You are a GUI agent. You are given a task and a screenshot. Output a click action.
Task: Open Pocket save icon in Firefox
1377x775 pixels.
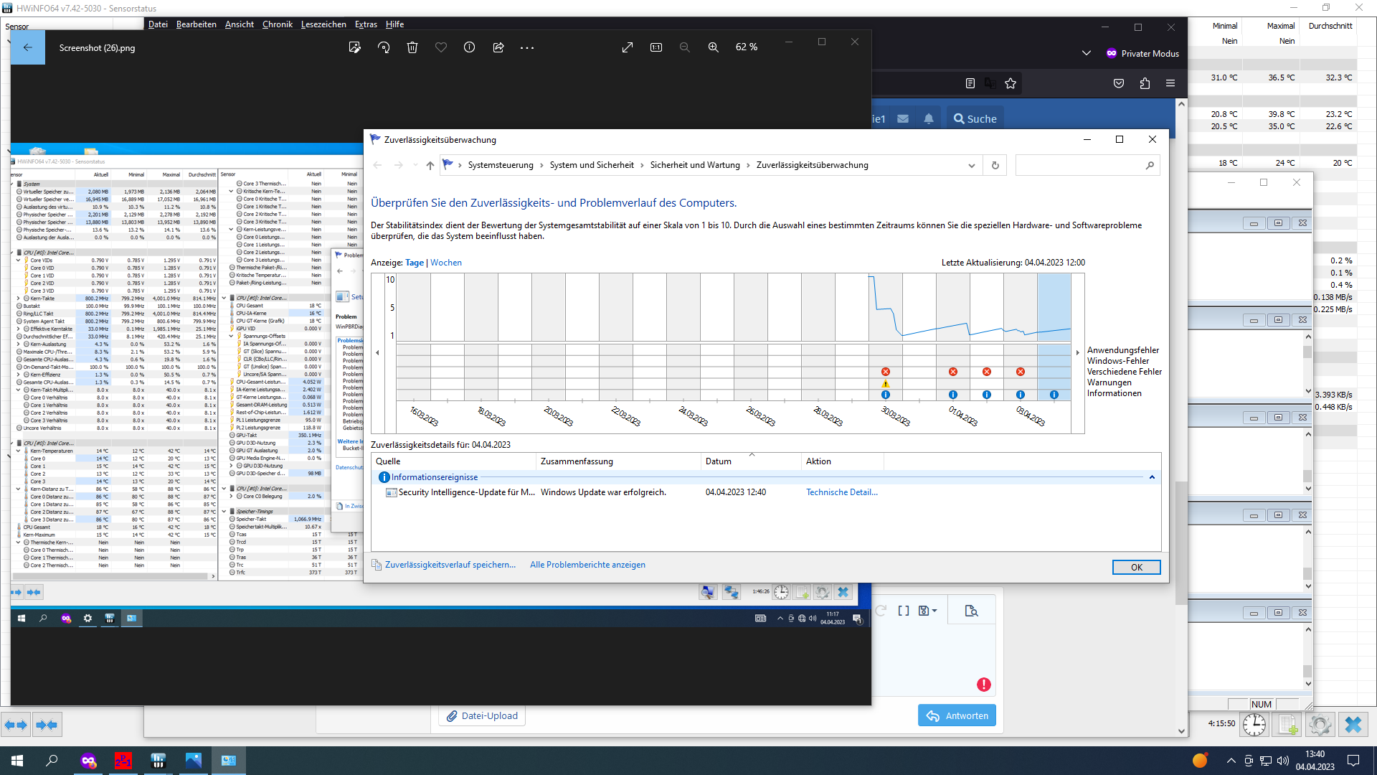1119,83
